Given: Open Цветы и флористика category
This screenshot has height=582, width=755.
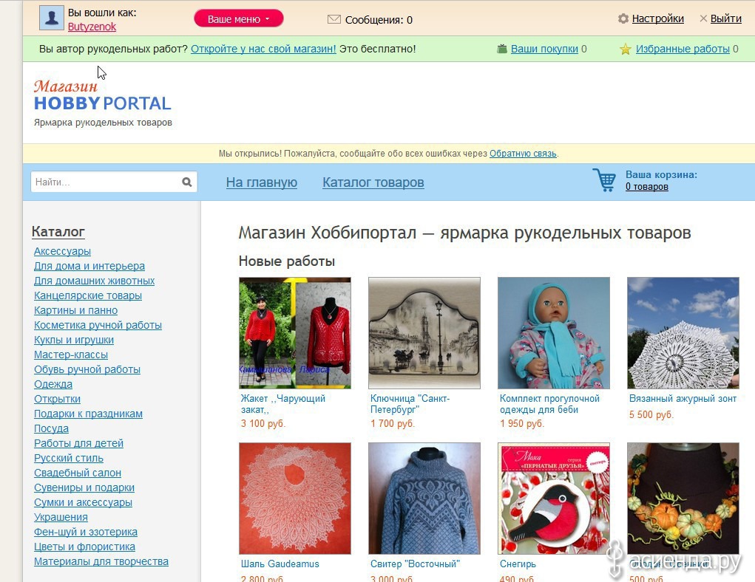Looking at the screenshot, I should click(84, 547).
